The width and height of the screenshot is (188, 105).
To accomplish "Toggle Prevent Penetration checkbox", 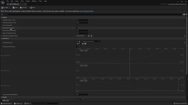I will [x=77, y=25].
